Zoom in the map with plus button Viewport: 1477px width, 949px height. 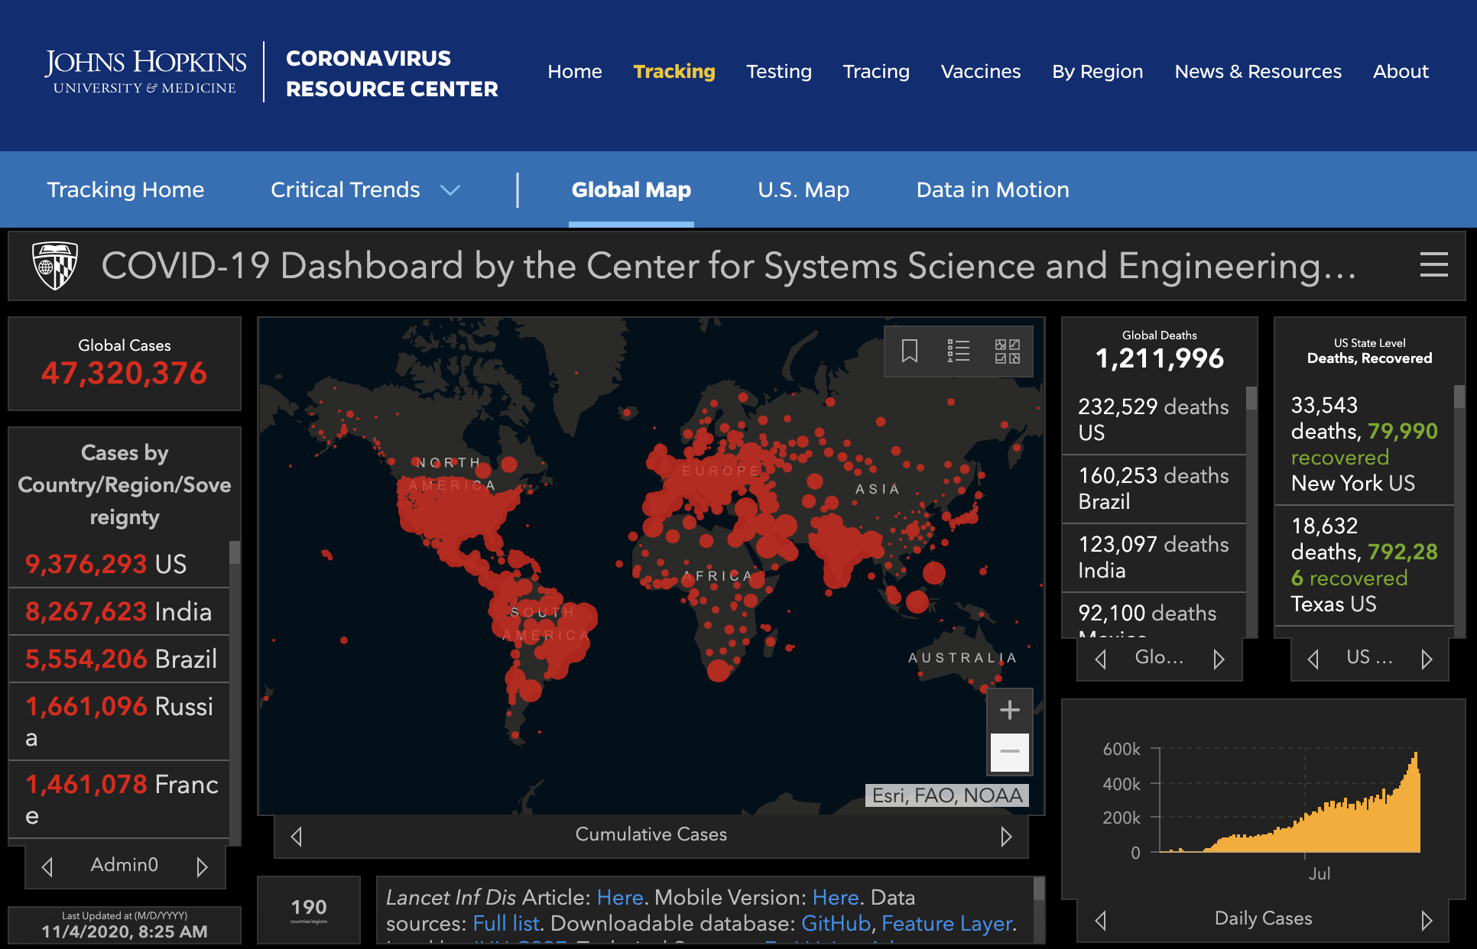click(1009, 710)
